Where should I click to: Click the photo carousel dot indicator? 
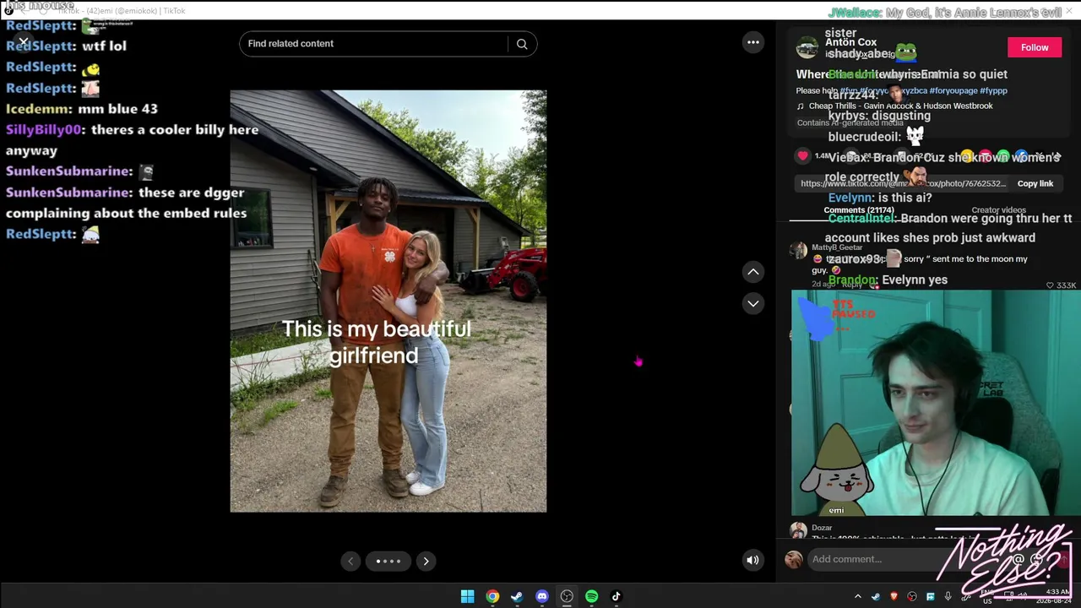pos(388,561)
